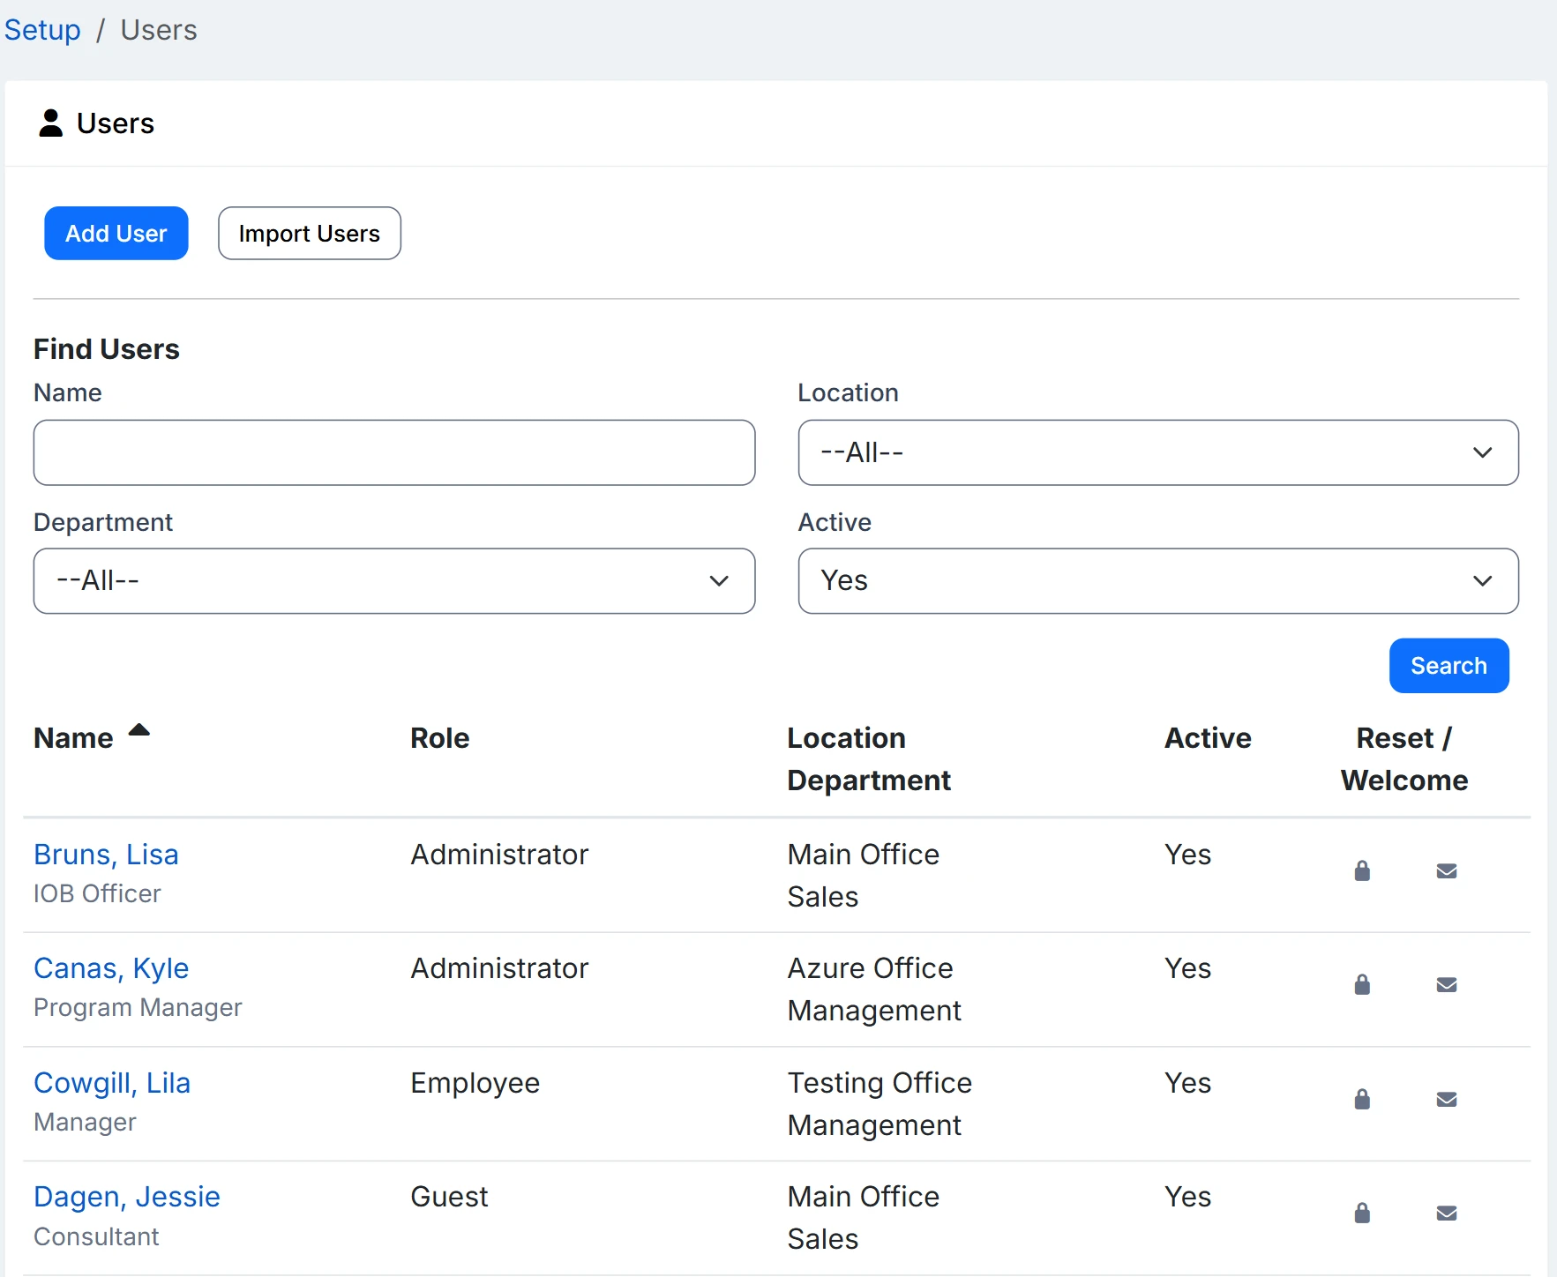
Task: Click the Users breadcrumb text
Action: (159, 30)
